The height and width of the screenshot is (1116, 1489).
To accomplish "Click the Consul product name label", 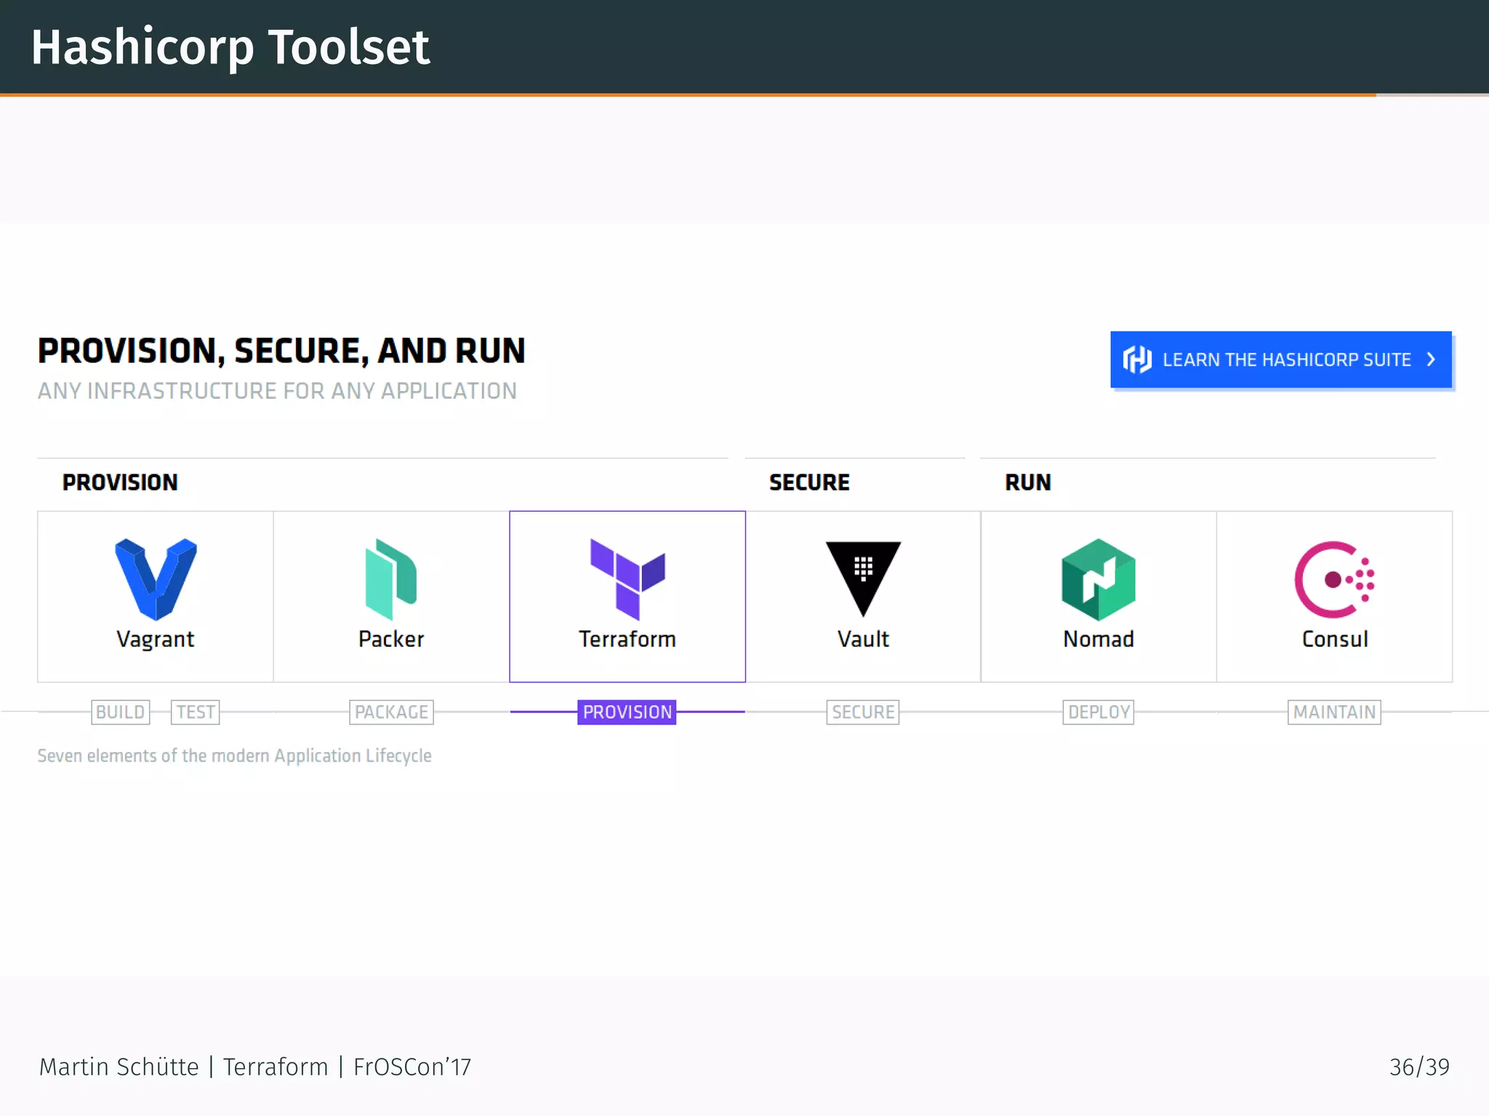I will click(1335, 639).
